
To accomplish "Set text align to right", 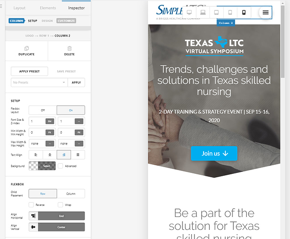I will [x=64, y=155].
